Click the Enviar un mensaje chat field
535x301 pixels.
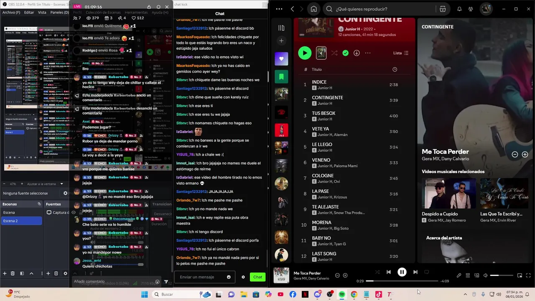coord(204,277)
